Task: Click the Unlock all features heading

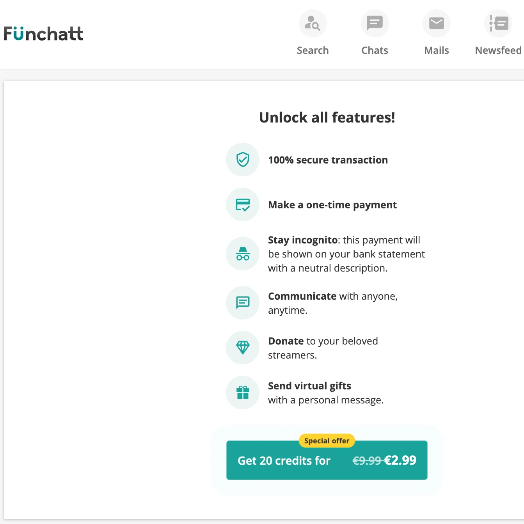Action: pyautogui.click(x=327, y=117)
